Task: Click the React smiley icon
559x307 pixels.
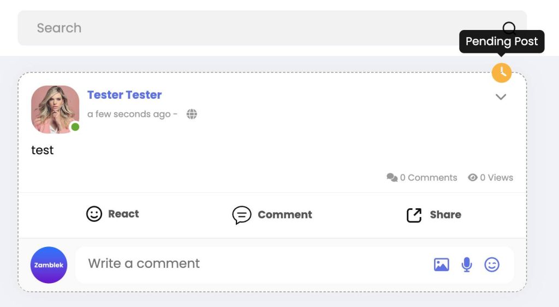Action: tap(94, 214)
